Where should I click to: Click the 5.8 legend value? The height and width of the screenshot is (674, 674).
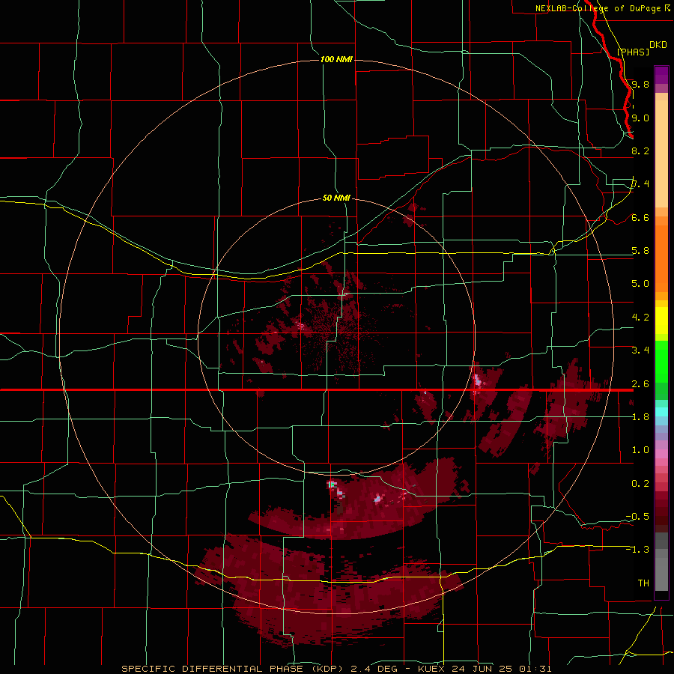(640, 251)
